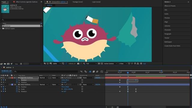Toggle keyframe at cigarette Outlines Position row
The width and height of the screenshot is (192, 108).
point(3,80)
